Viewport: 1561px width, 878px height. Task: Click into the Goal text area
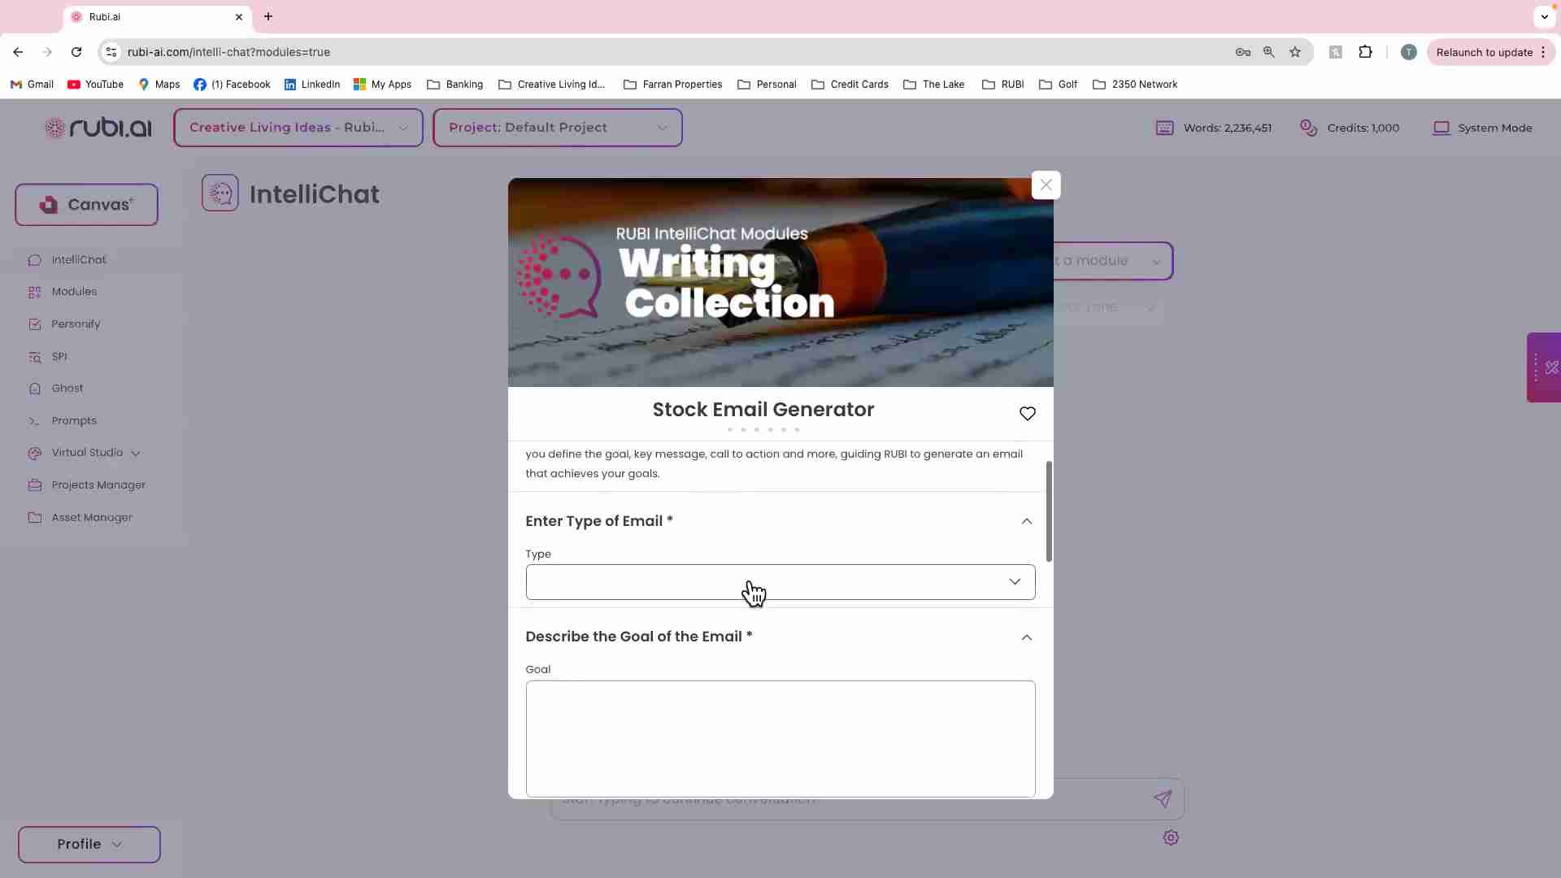click(x=780, y=737)
